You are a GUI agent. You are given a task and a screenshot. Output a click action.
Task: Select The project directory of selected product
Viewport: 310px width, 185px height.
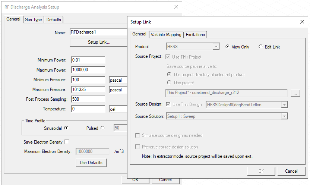click(169, 74)
